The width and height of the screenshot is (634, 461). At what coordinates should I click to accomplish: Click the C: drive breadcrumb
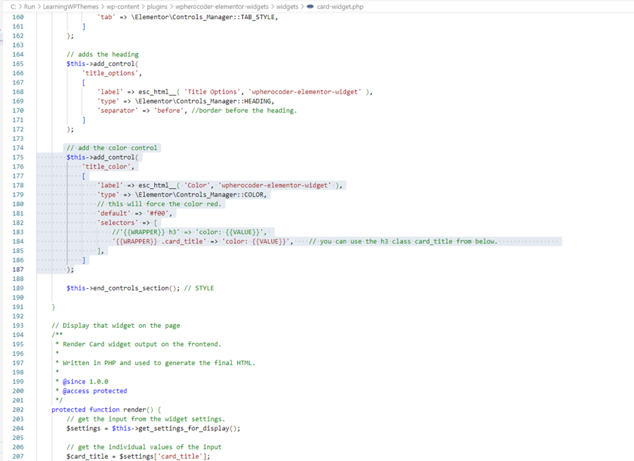point(13,6)
